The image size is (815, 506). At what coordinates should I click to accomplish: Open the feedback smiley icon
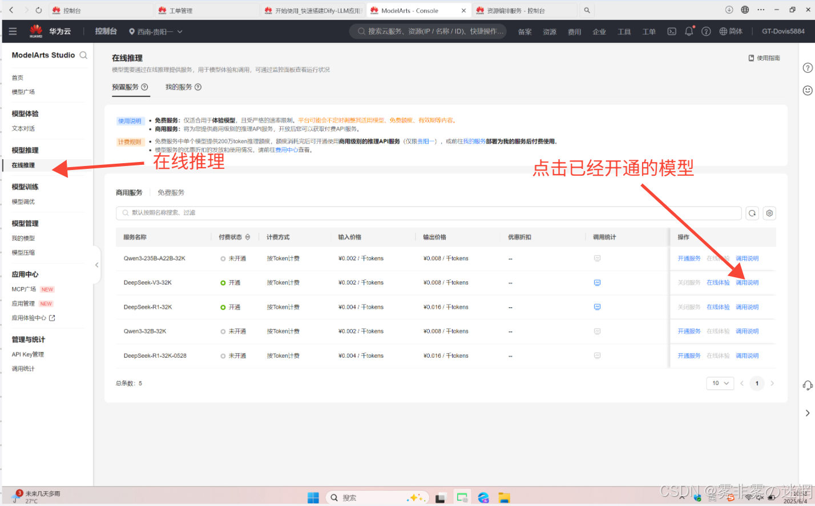pyautogui.click(x=808, y=90)
